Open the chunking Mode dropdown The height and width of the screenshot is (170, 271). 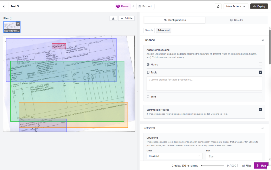pyautogui.click(x=174, y=156)
